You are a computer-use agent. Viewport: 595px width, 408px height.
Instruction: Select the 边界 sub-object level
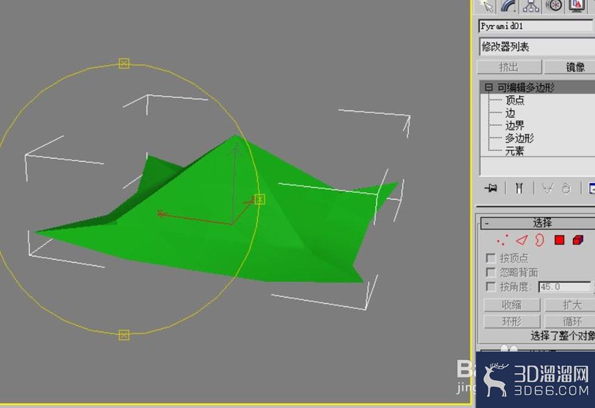515,125
